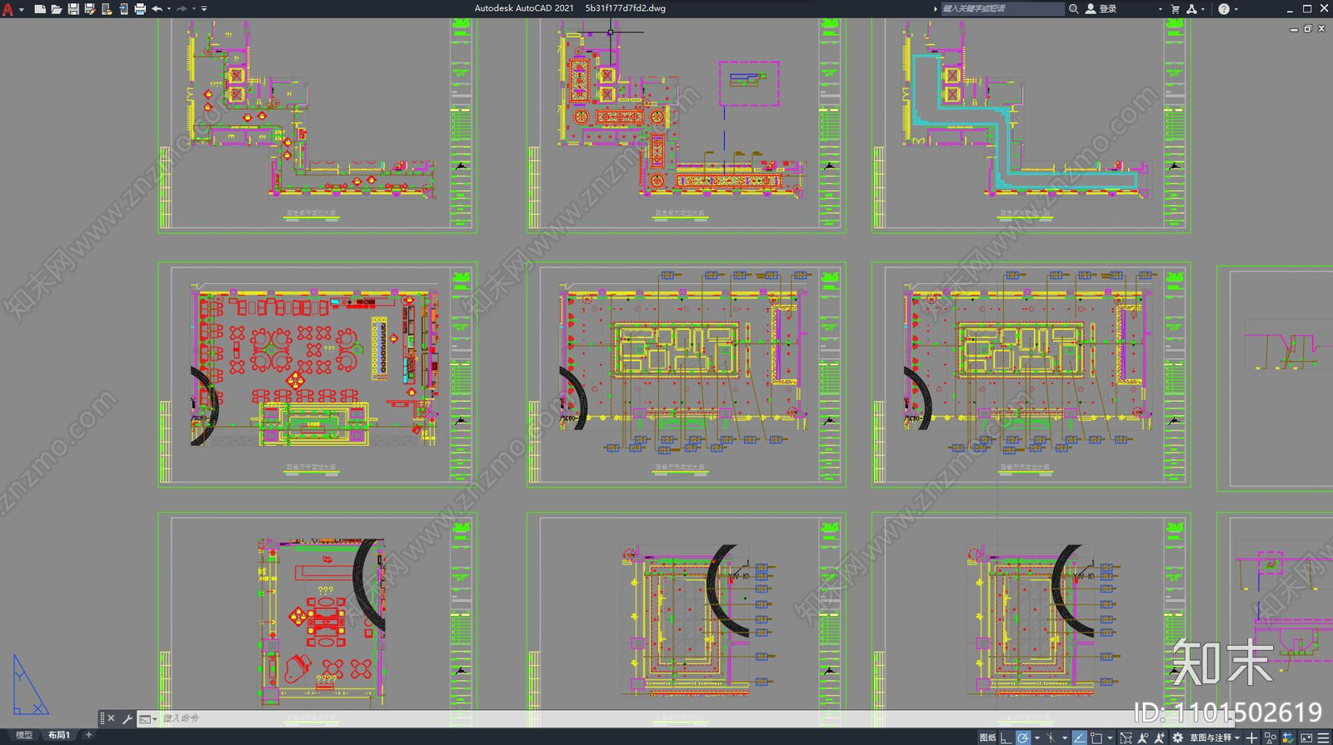This screenshot has height=745, width=1333.
Task: Add a new layout with the plus tab
Action: pyautogui.click(x=88, y=735)
